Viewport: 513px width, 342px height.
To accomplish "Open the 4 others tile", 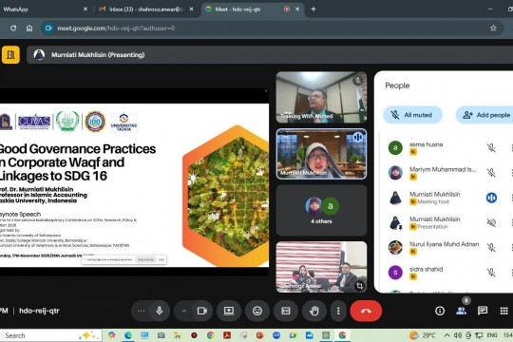I will (321, 211).
